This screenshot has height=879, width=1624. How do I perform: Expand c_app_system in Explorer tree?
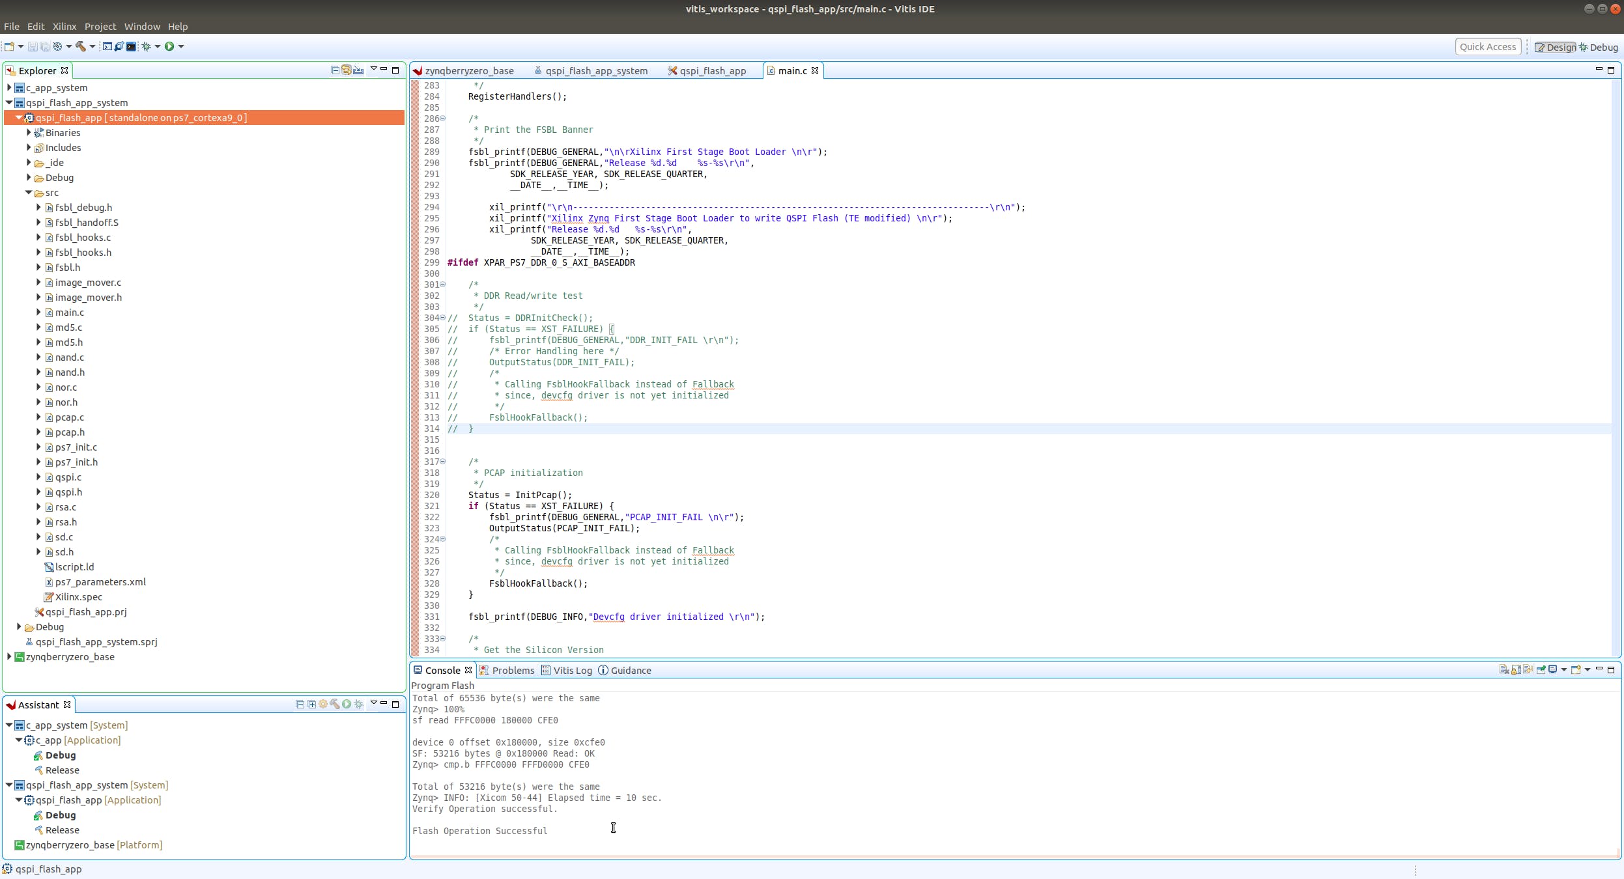(9, 87)
